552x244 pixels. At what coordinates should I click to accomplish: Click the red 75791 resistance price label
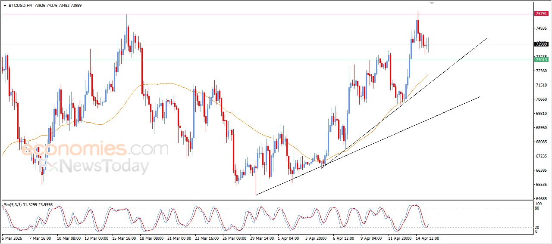(541, 14)
